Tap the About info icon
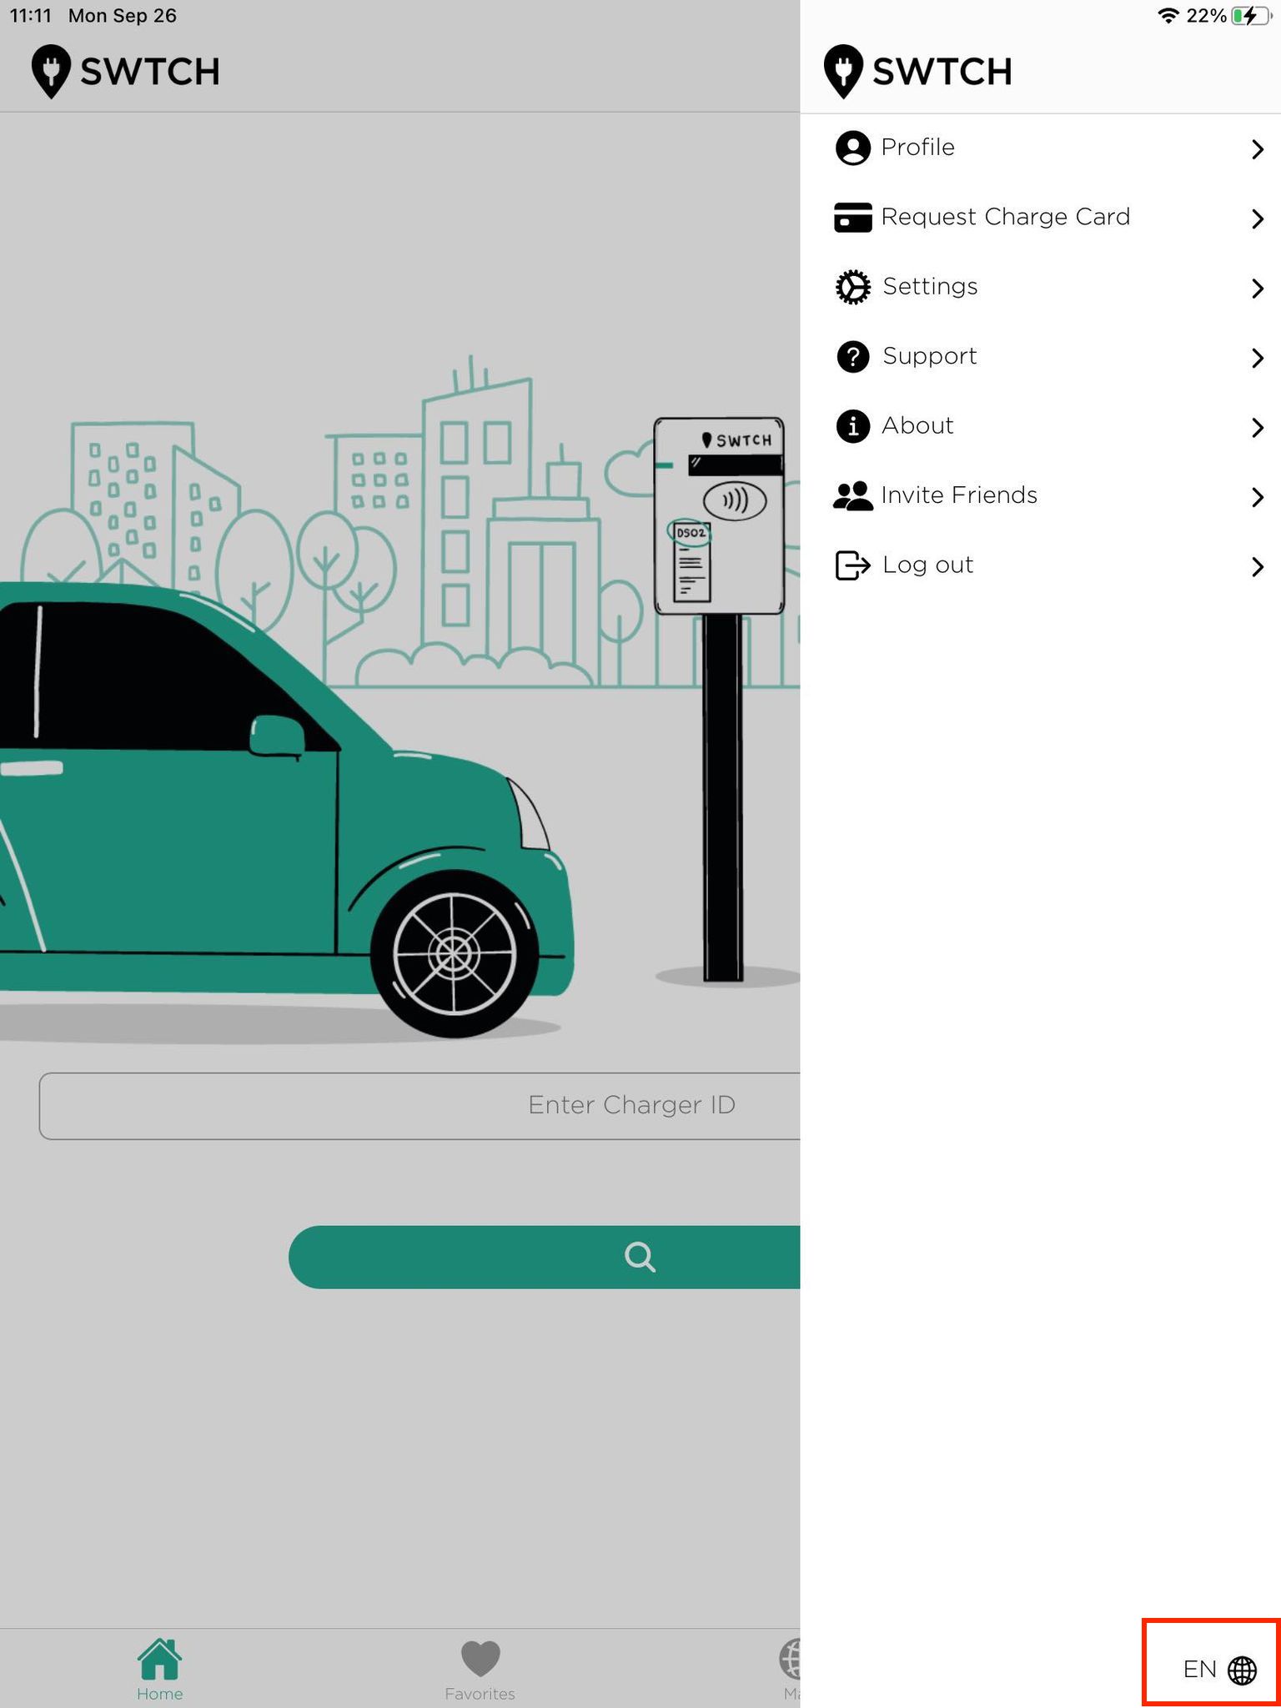The image size is (1281, 1708). (852, 426)
